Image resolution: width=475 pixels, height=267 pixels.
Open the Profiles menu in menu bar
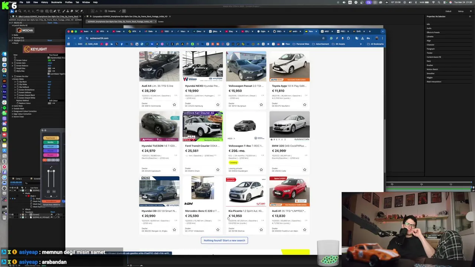[69, 2]
